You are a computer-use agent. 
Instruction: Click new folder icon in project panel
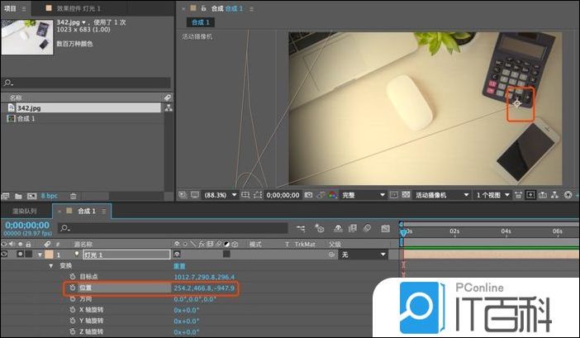coord(17,196)
